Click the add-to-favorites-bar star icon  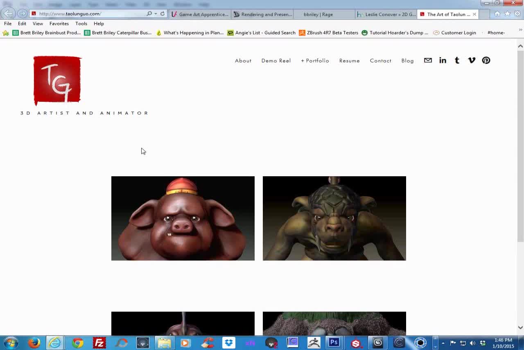6,33
